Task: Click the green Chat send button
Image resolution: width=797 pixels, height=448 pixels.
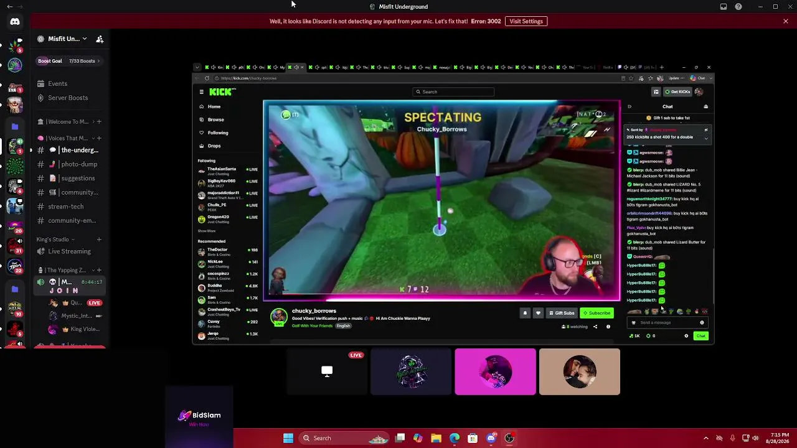Action: 701,336
